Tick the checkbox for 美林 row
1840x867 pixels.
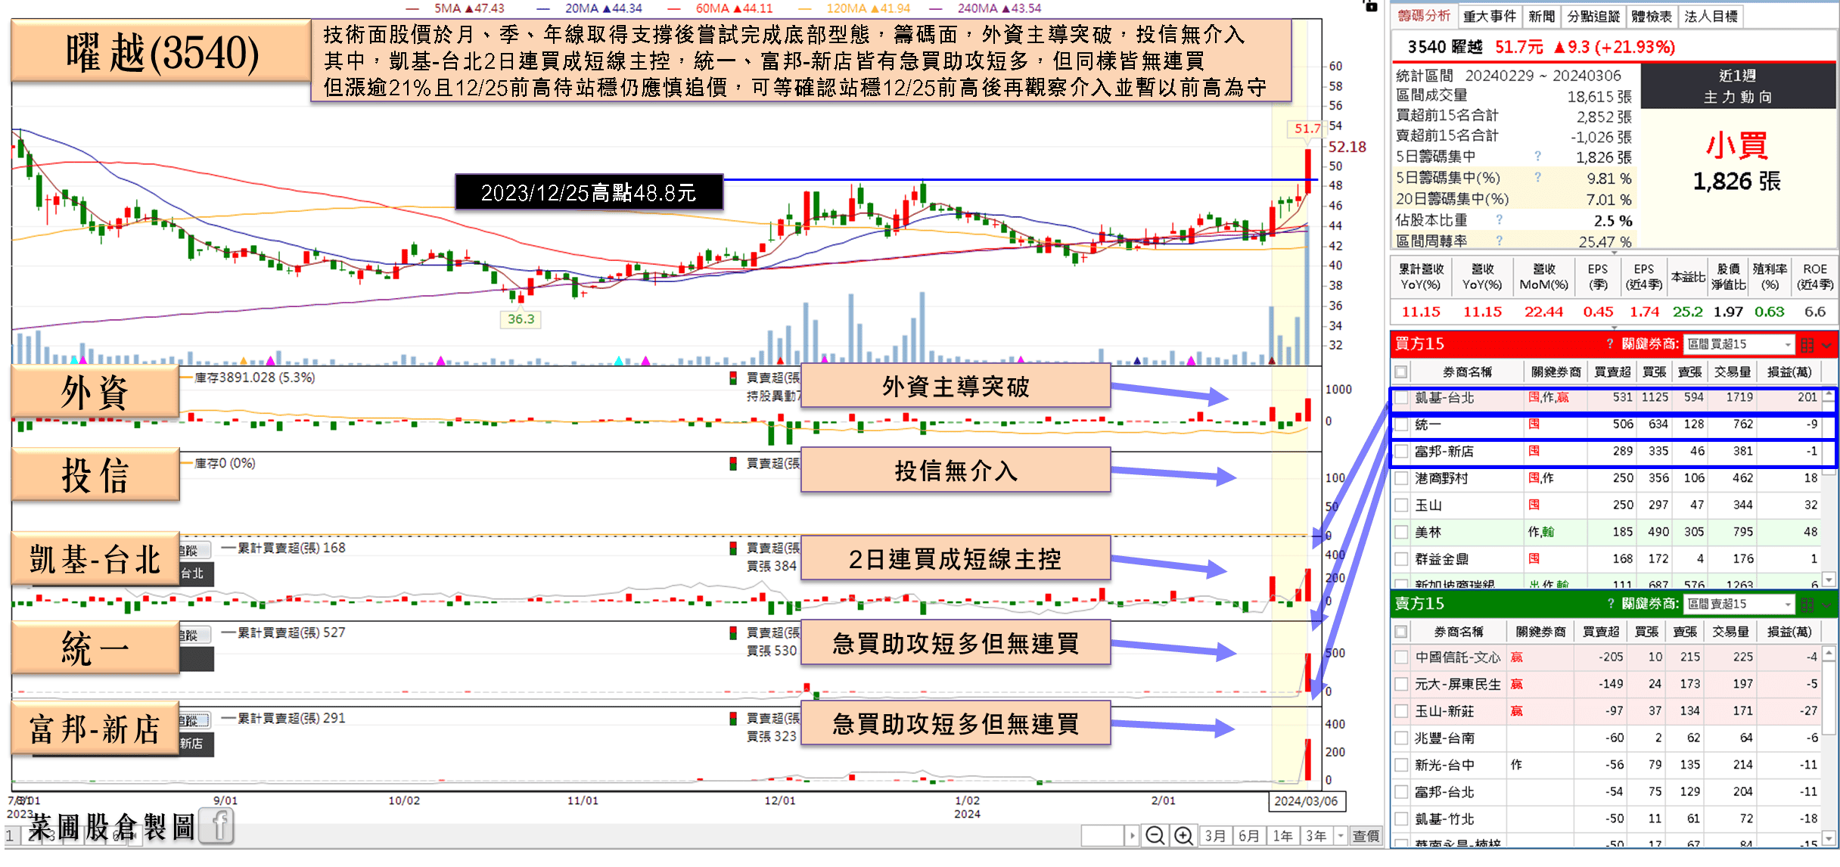click(x=1401, y=532)
